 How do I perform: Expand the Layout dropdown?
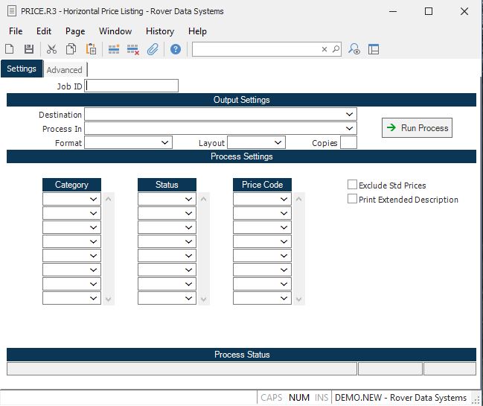tap(278, 142)
